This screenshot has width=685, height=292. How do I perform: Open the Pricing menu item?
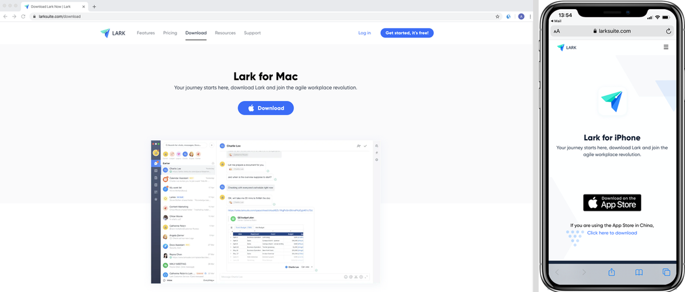pyautogui.click(x=170, y=33)
